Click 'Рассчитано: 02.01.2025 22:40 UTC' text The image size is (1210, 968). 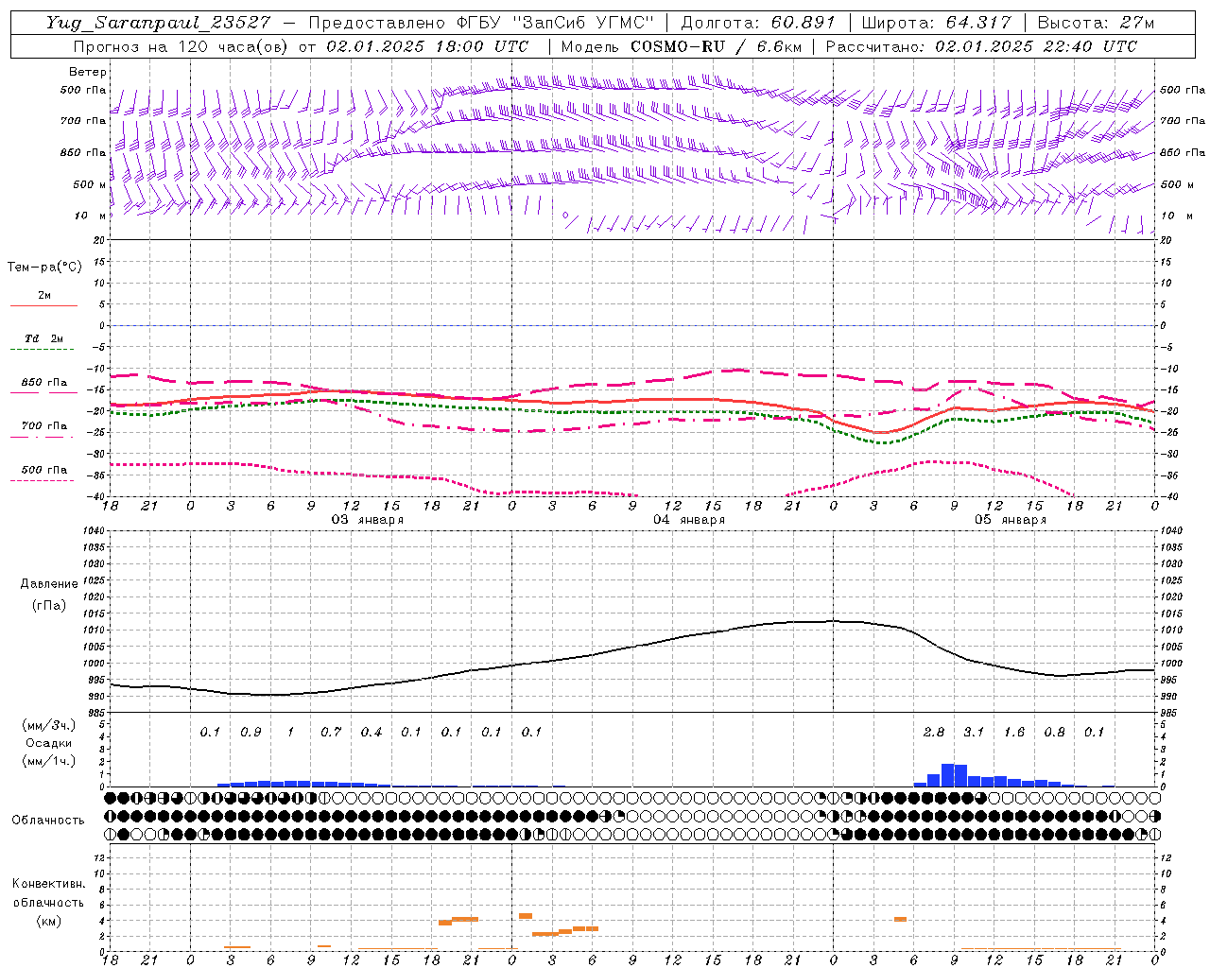click(981, 46)
